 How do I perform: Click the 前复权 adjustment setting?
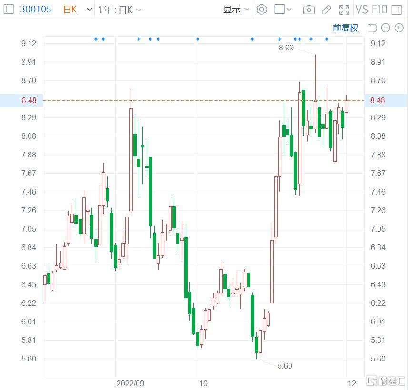coord(345,28)
